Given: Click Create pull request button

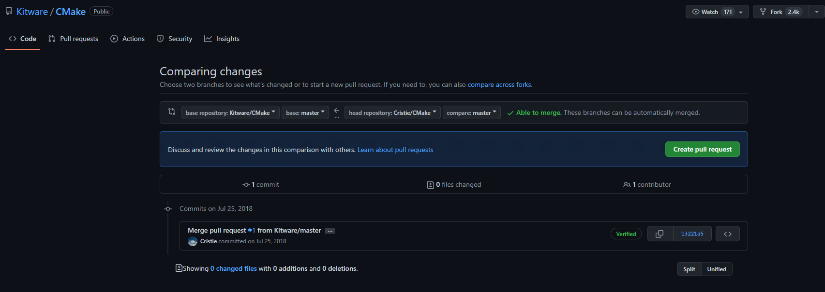Looking at the screenshot, I should point(703,149).
